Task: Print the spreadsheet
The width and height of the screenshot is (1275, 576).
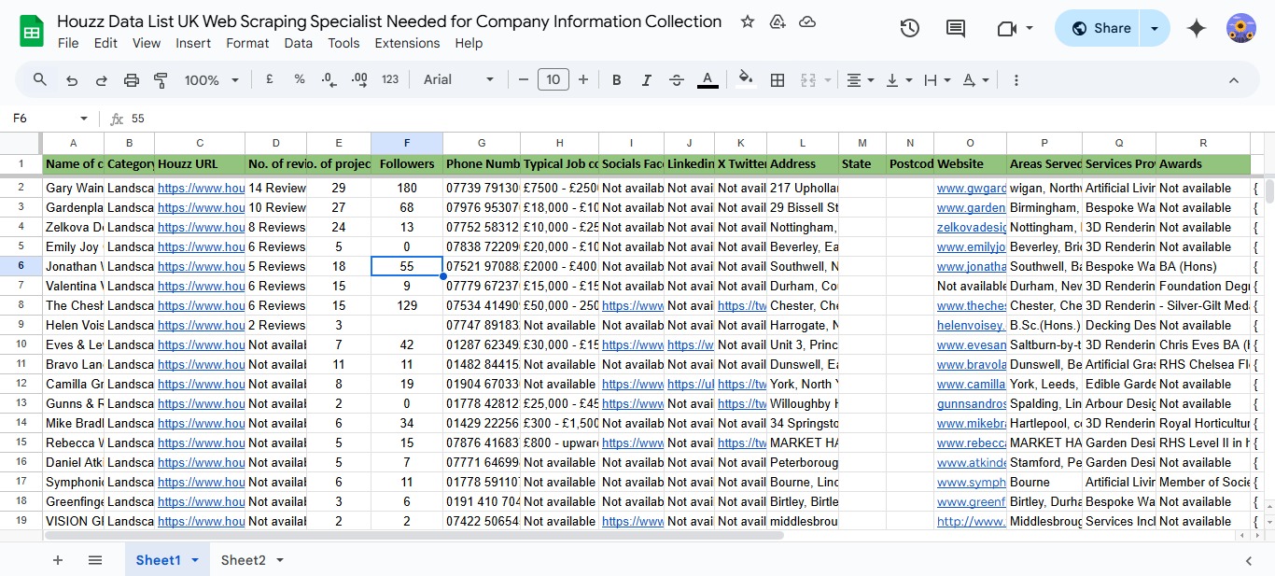Action: coord(132,80)
